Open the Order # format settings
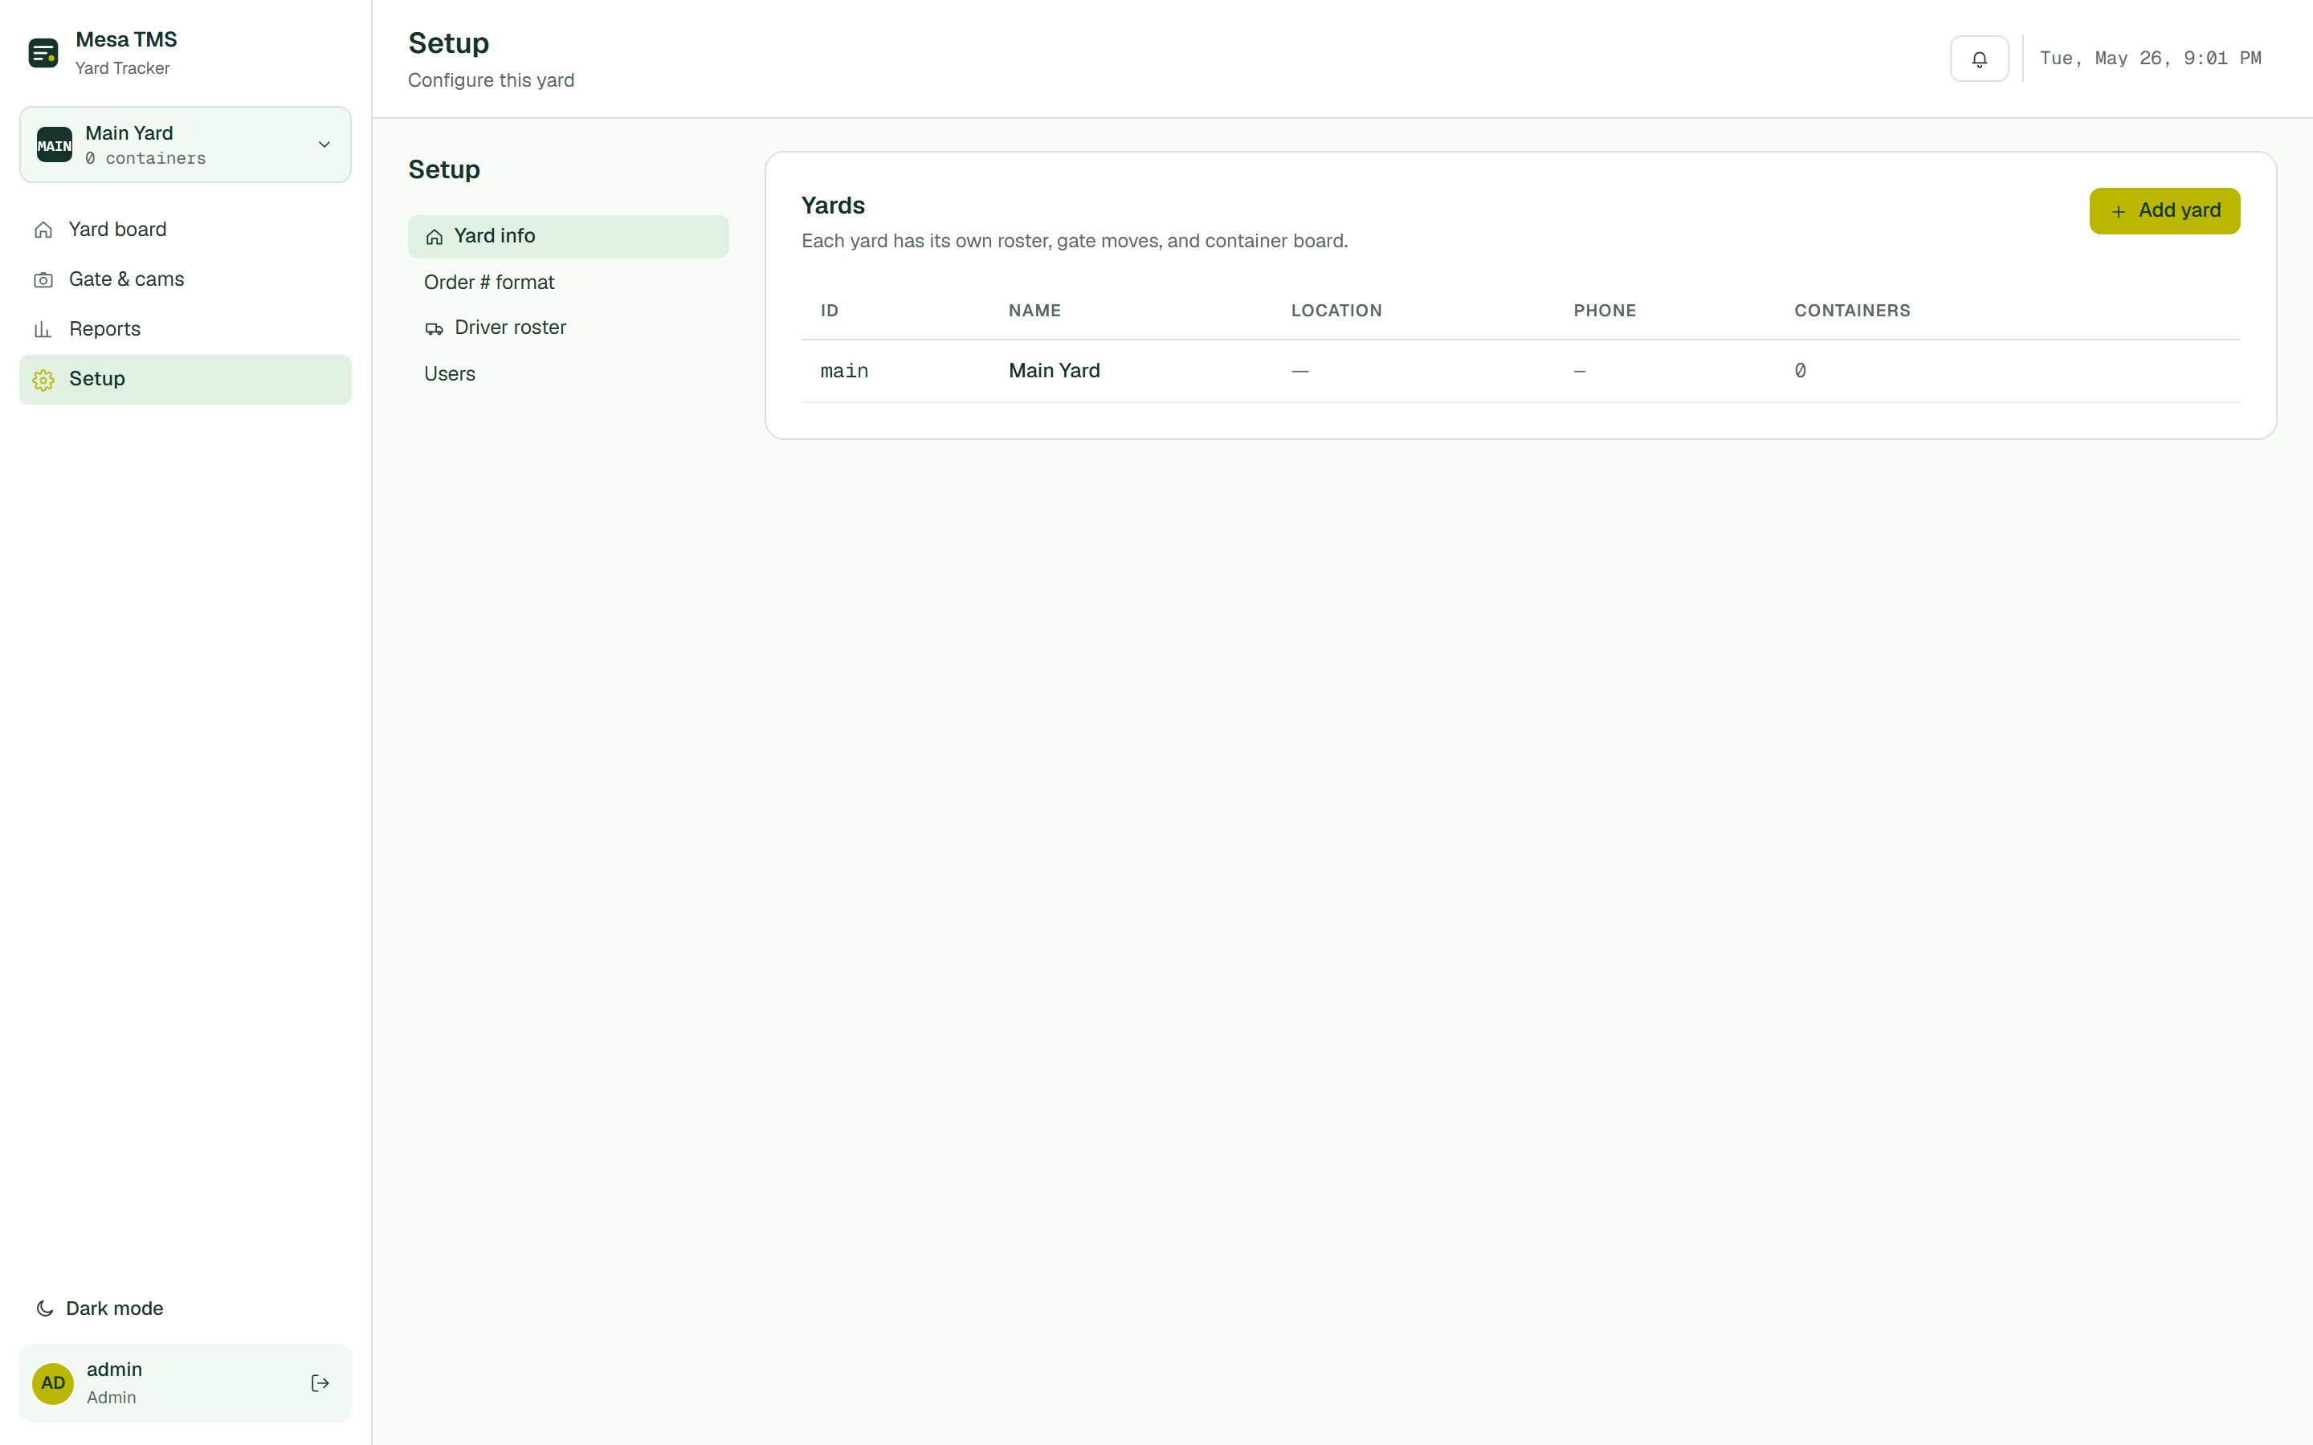The width and height of the screenshot is (2313, 1445). (568, 282)
